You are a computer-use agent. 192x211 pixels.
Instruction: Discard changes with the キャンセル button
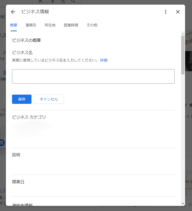coord(49,99)
